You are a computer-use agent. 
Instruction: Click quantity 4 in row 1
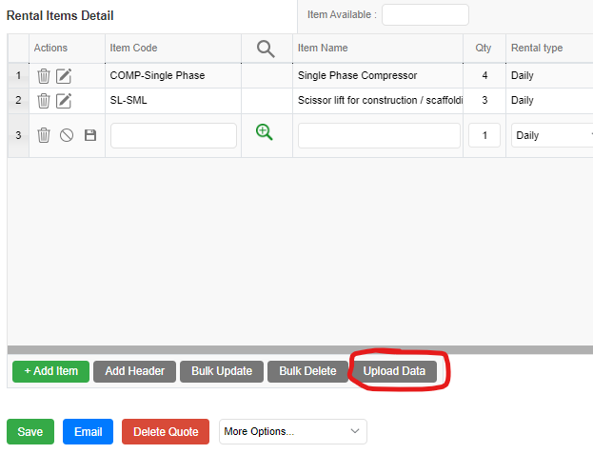point(484,75)
